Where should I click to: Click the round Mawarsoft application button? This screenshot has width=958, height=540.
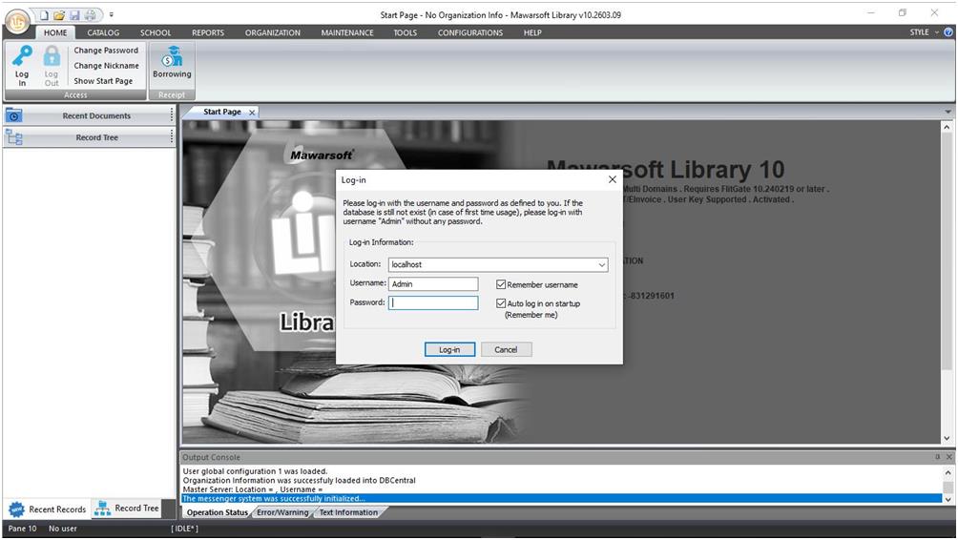click(x=17, y=19)
